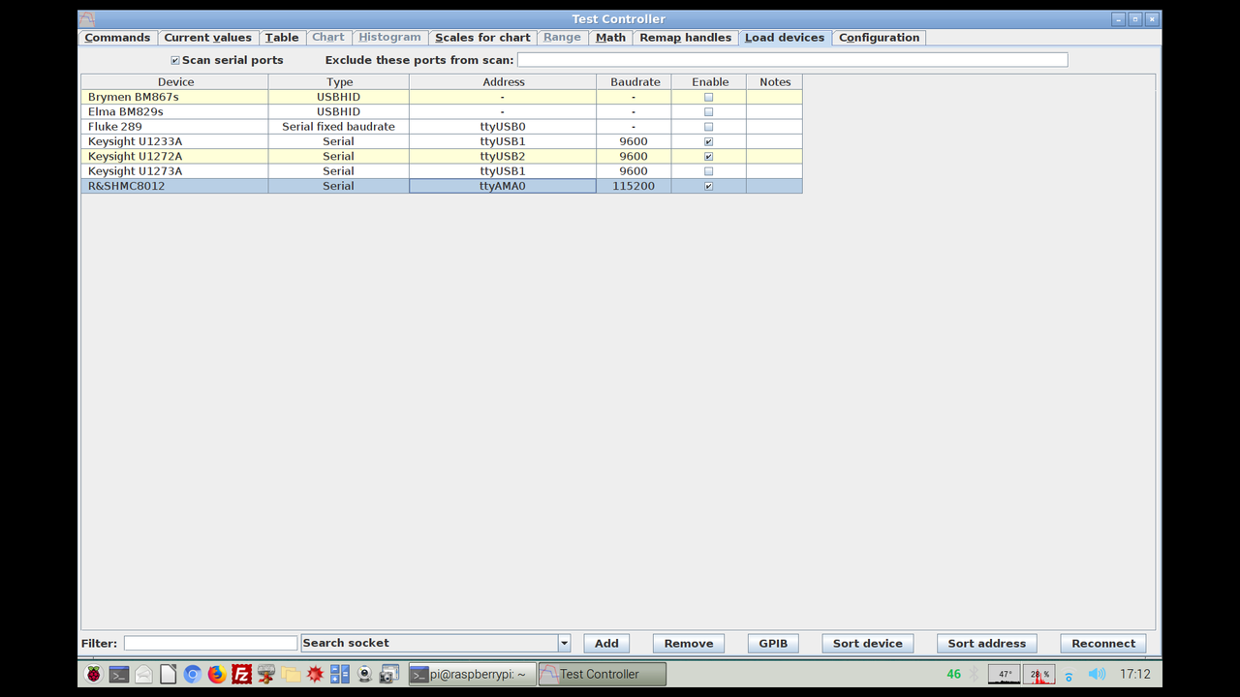Open the Table tab
1240x697 pixels.
point(282,38)
